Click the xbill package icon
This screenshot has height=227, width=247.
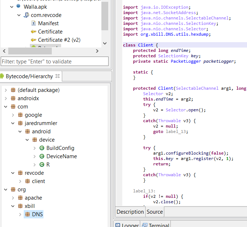20,206
